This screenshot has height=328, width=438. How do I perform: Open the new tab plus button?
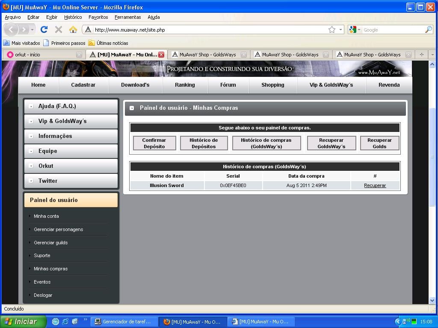point(421,55)
